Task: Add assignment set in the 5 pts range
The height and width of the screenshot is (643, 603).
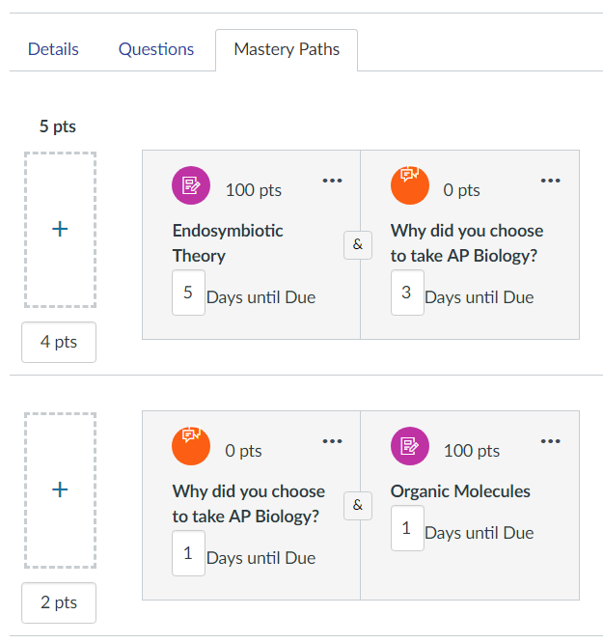Action: [x=60, y=229]
